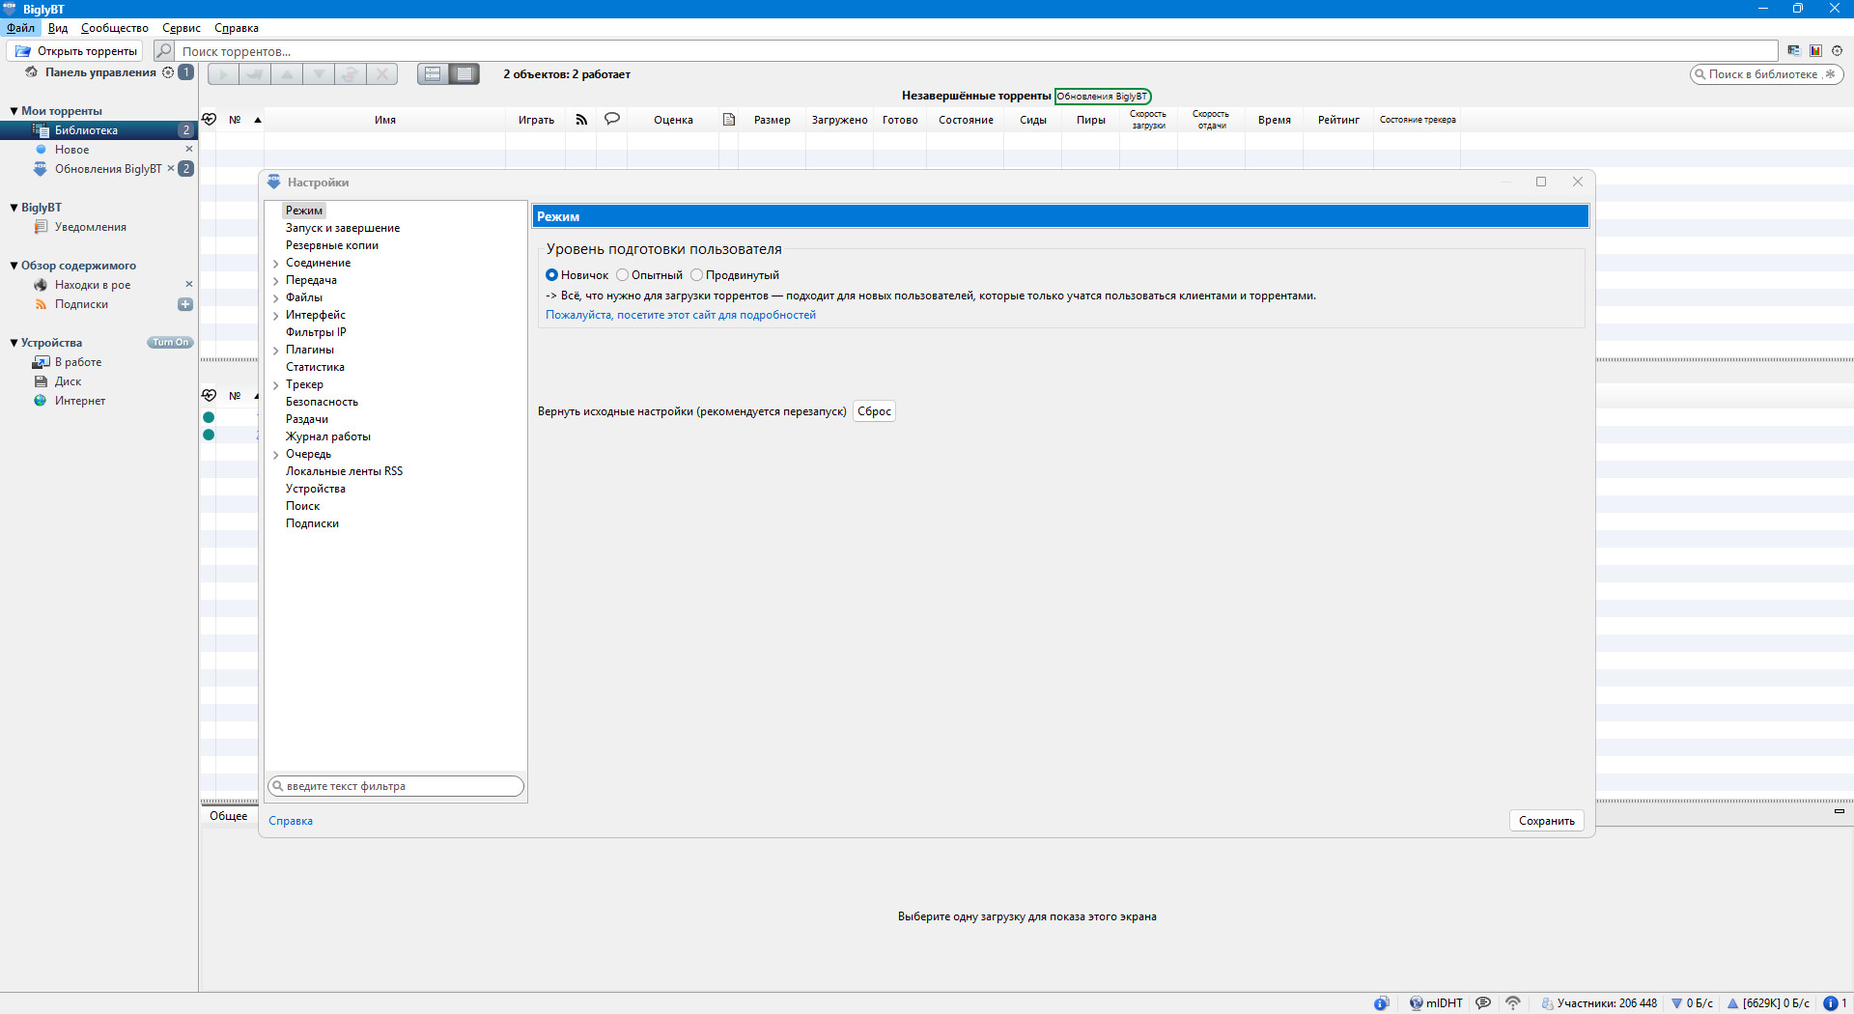The width and height of the screenshot is (1854, 1014).
Task: Click the RSS feed column icon
Action: (581, 120)
